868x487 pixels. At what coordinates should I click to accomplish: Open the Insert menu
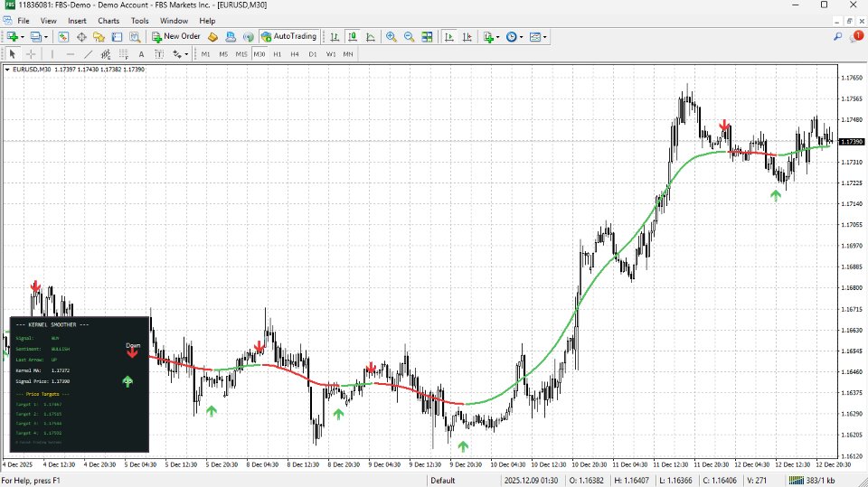[77, 21]
